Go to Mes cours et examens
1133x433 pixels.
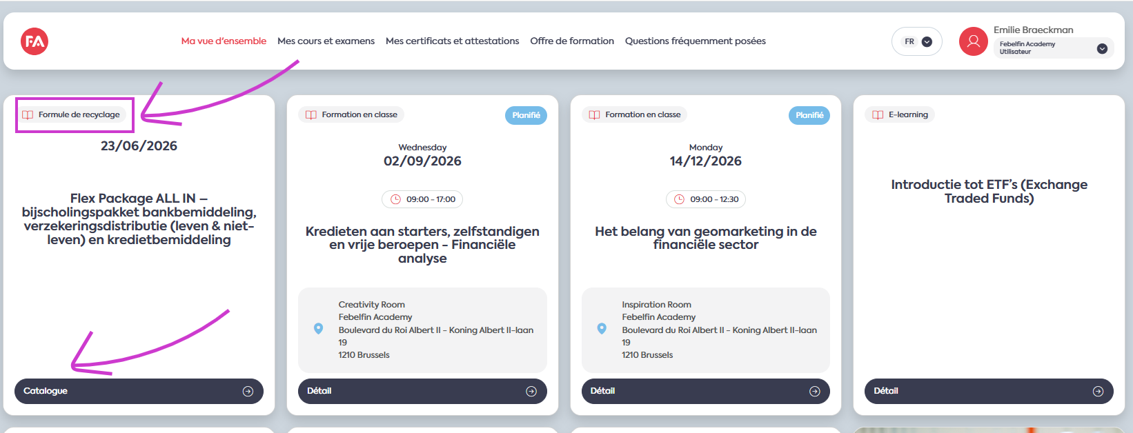[x=326, y=41]
